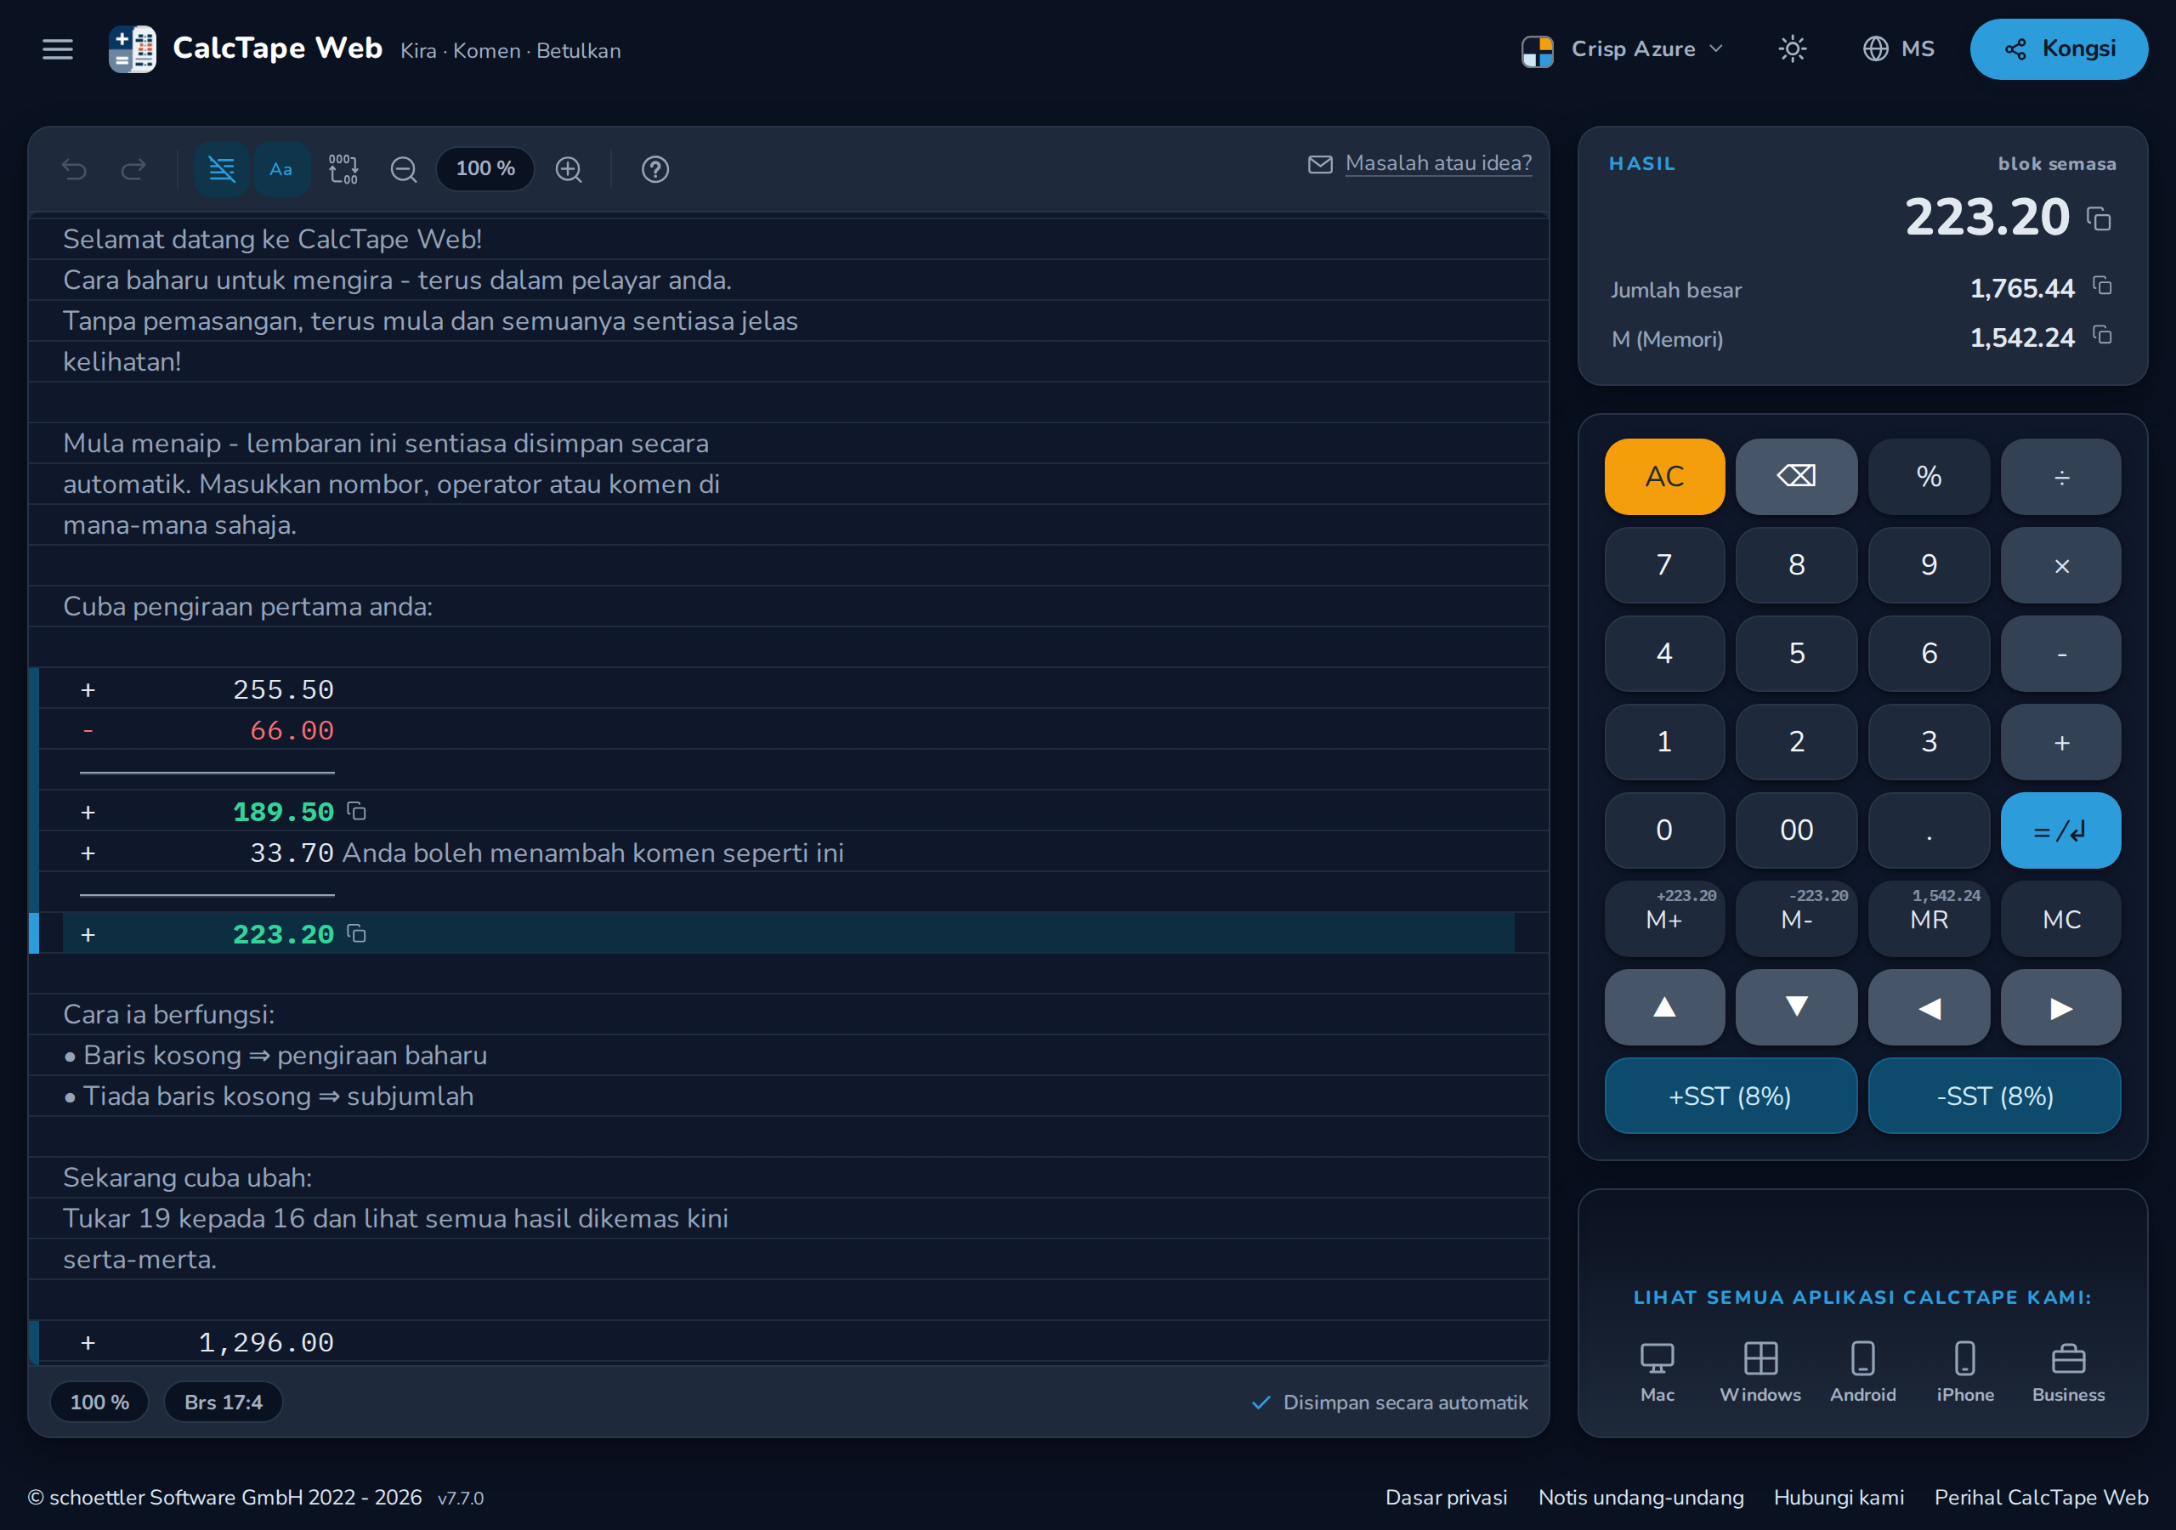Click the +SST (8%) tax button

click(x=1730, y=1095)
